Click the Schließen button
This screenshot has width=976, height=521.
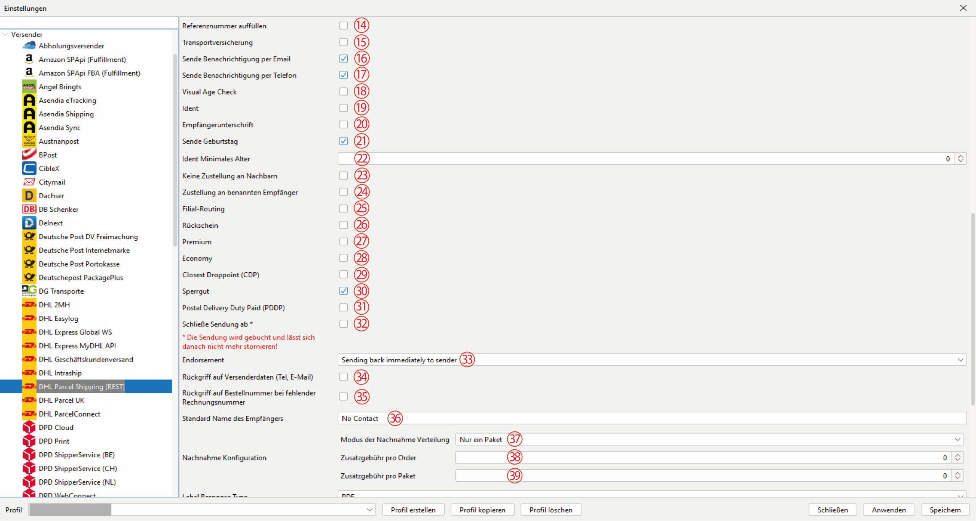(x=833, y=510)
